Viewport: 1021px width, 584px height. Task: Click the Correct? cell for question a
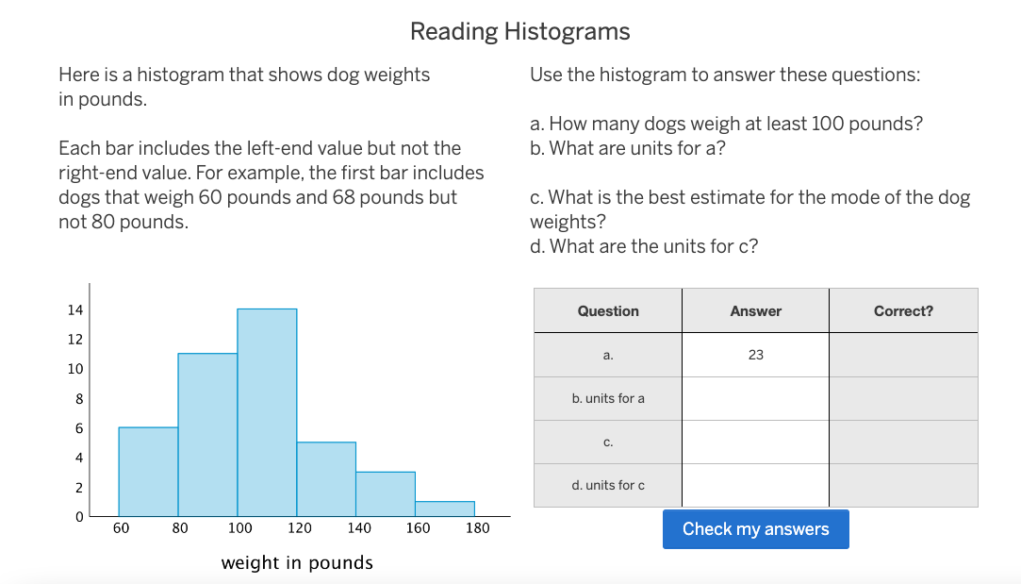902,354
